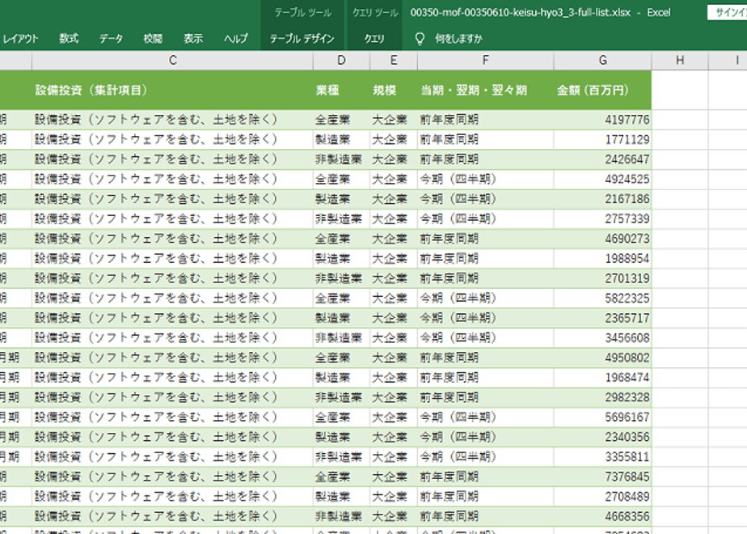This screenshot has width=747, height=534.
Task: Click the lightbulb Tell Me icon
Action: [420, 39]
